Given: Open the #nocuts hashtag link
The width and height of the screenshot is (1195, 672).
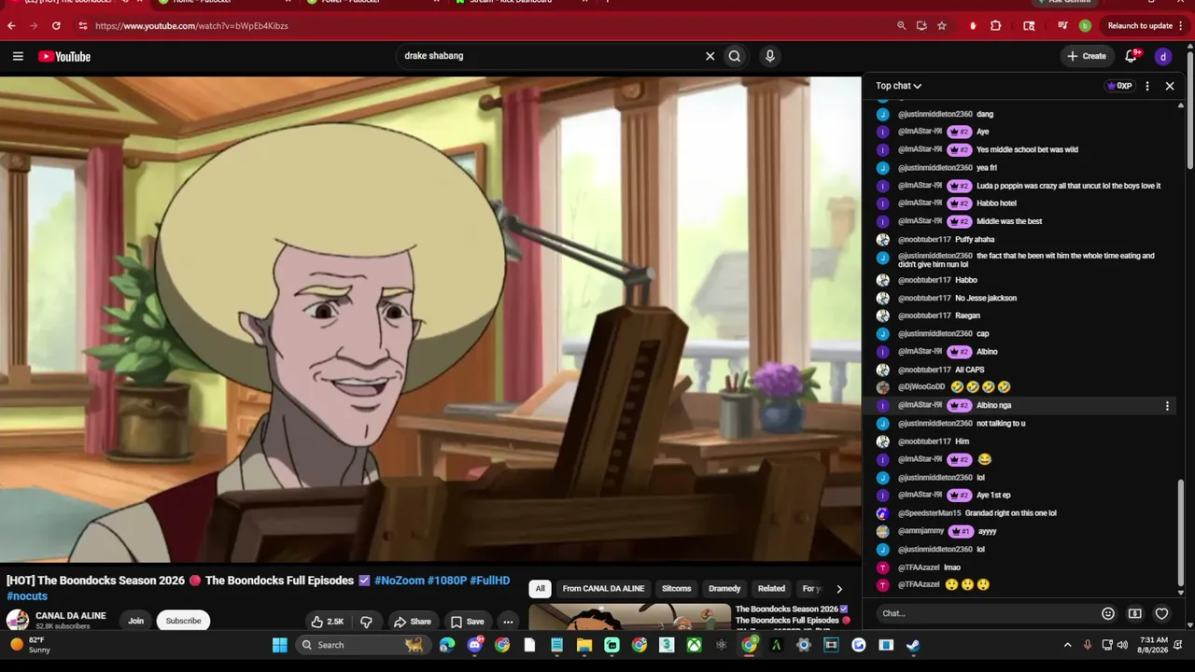Looking at the screenshot, I should click(x=27, y=596).
